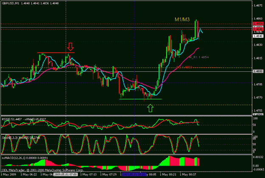
Task: Click the 1.4875 price axis label
Action: pos(258,6)
